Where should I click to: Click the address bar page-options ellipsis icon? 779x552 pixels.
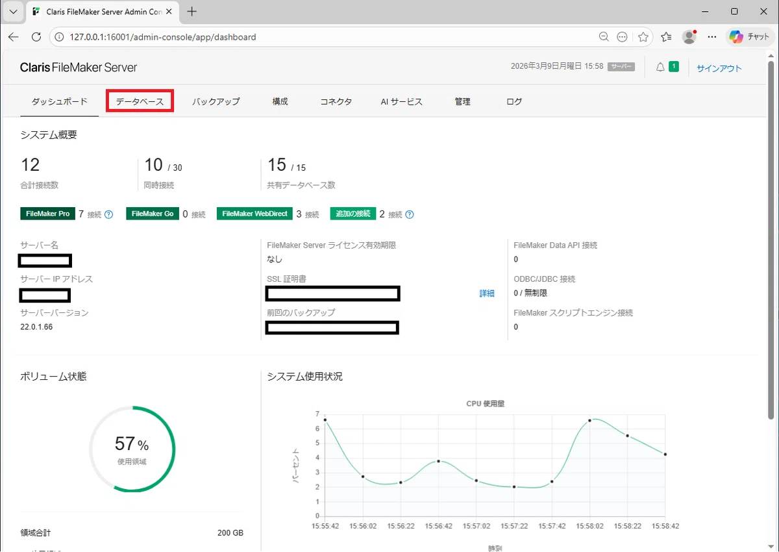pyautogui.click(x=622, y=37)
